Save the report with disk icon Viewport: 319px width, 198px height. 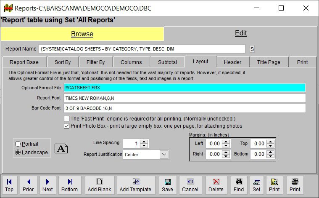pyautogui.click(x=168, y=185)
